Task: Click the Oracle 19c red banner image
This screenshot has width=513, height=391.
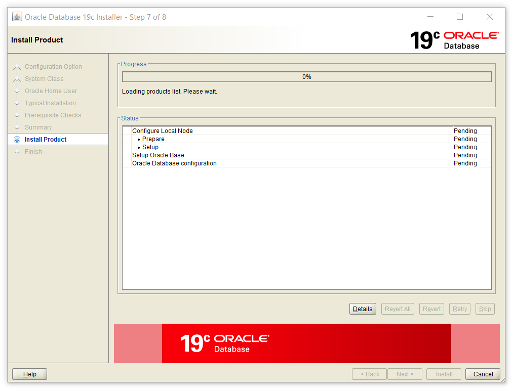Action: coord(306,343)
